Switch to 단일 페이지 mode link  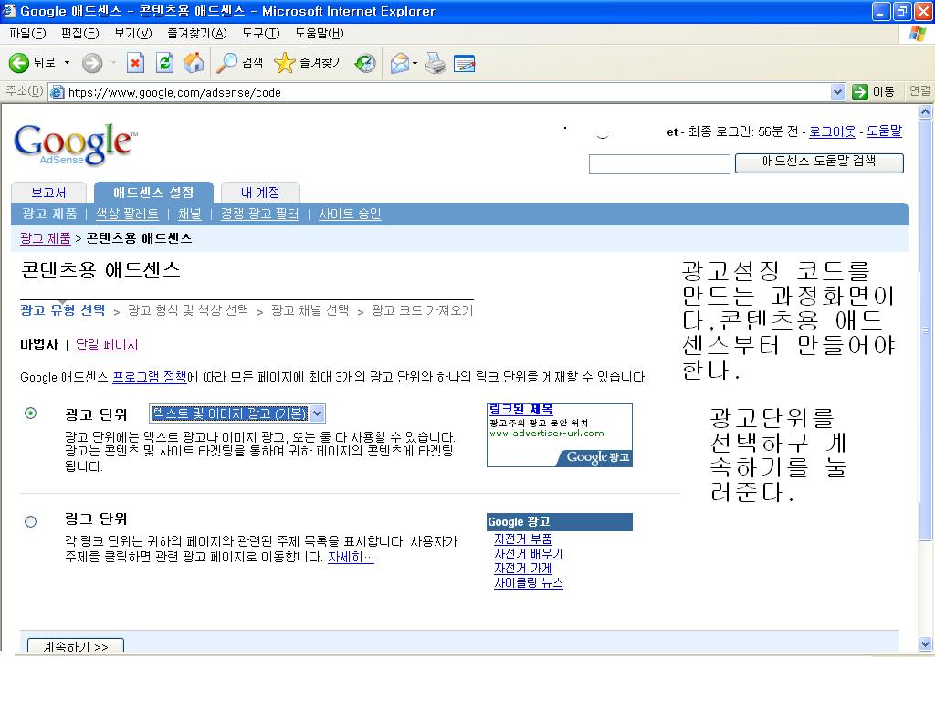tap(107, 344)
